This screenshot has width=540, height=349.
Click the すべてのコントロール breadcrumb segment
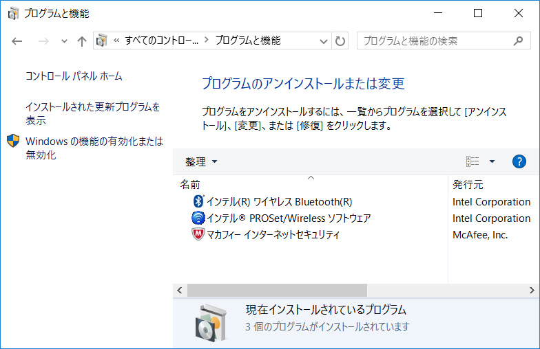tap(161, 41)
